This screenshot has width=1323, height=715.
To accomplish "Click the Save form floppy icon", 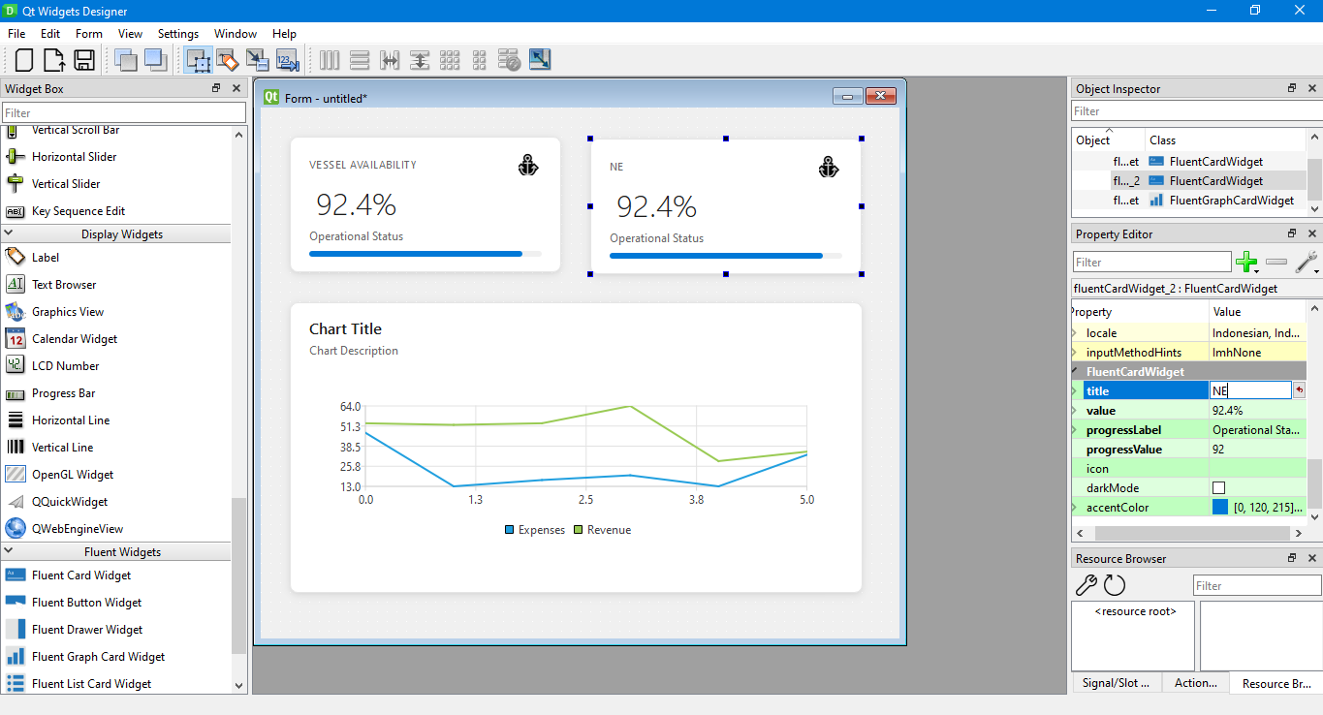I will [x=84, y=60].
